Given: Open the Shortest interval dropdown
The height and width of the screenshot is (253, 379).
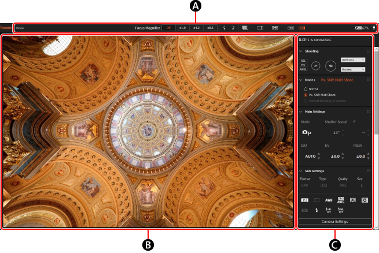Looking at the screenshot, I should tap(353, 69).
